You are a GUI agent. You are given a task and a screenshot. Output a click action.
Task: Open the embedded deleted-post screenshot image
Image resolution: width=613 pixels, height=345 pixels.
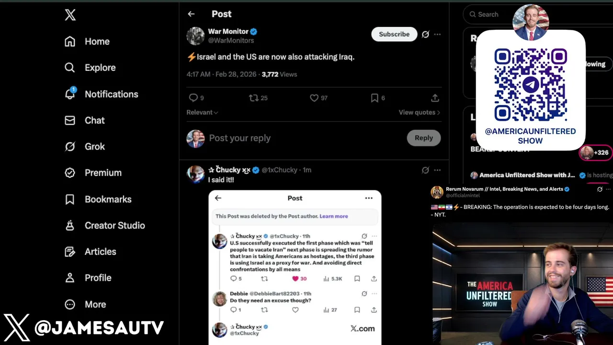pos(295,267)
